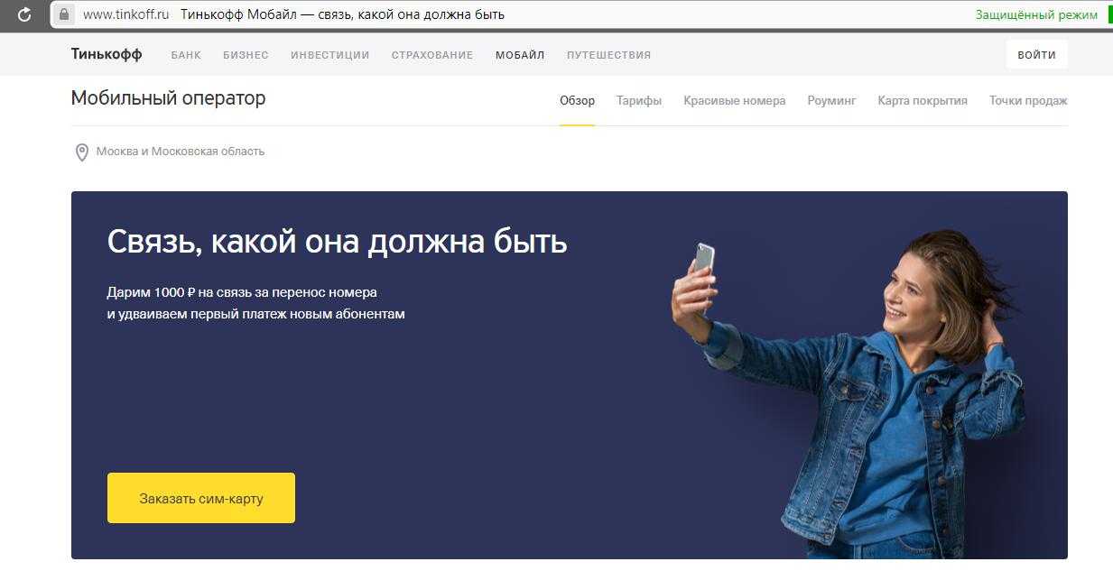Viewport: 1113px width, 571px height.
Task: Click the location pin icon
Action: (81, 152)
